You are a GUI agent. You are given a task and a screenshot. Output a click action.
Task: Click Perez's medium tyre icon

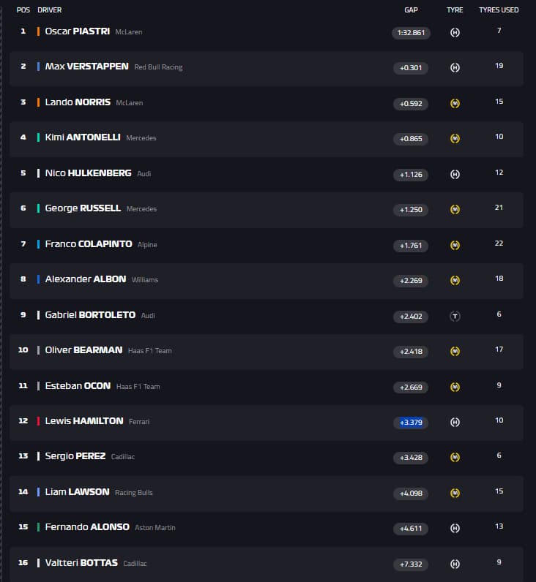pyautogui.click(x=455, y=458)
